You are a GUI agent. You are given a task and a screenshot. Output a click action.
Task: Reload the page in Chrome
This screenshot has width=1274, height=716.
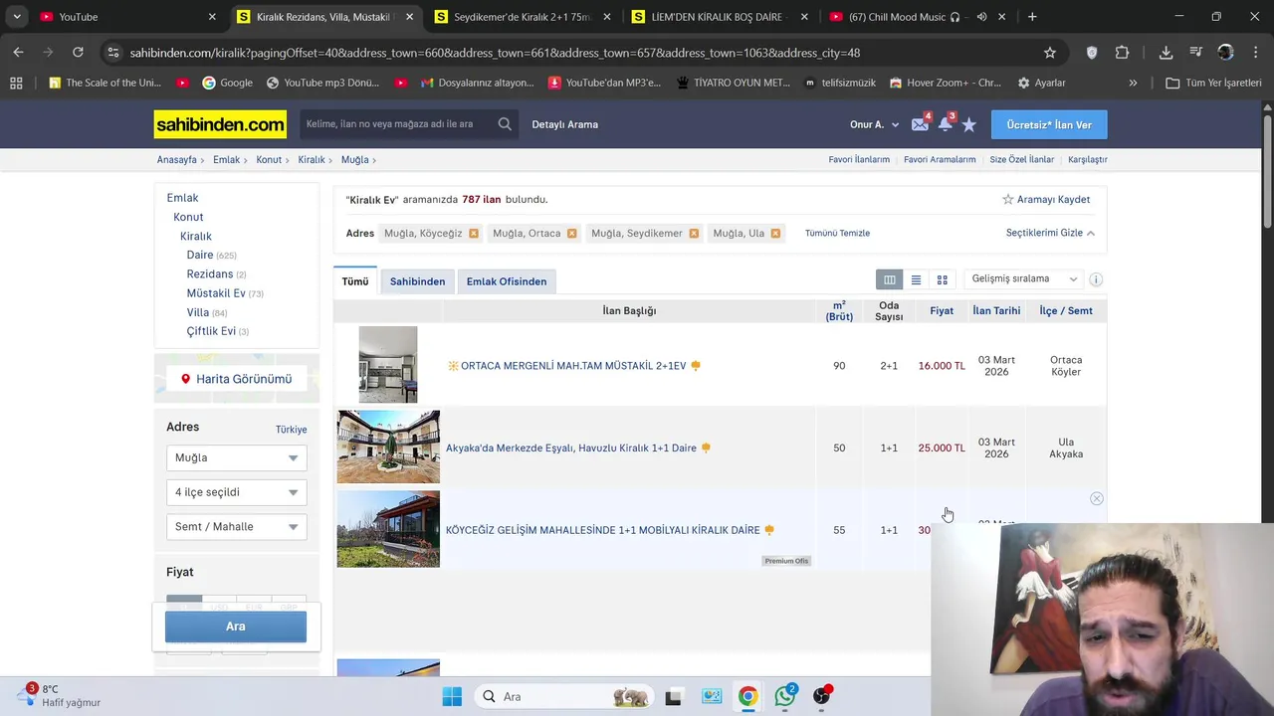pos(78,53)
